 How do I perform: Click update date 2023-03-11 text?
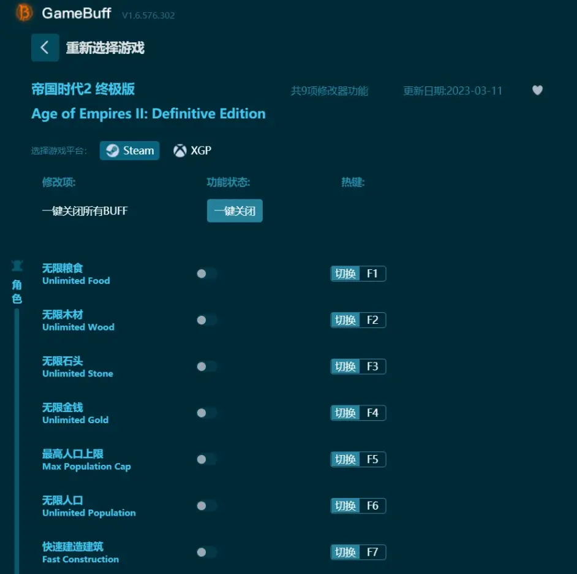point(453,91)
